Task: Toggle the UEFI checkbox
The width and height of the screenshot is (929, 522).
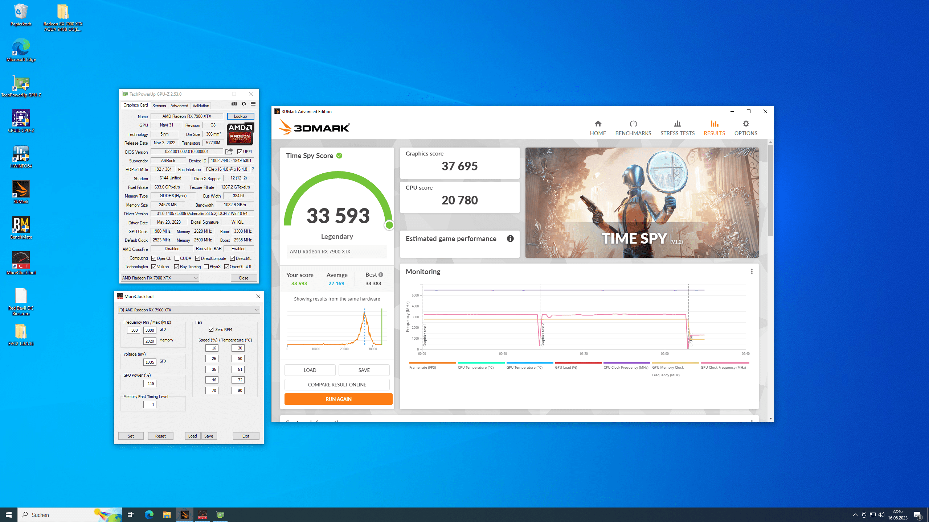Action: pyautogui.click(x=240, y=152)
